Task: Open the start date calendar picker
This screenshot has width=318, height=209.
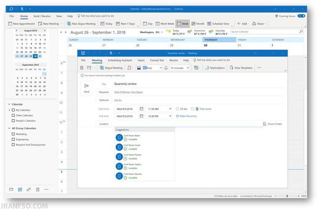Action: [x=141, y=109]
